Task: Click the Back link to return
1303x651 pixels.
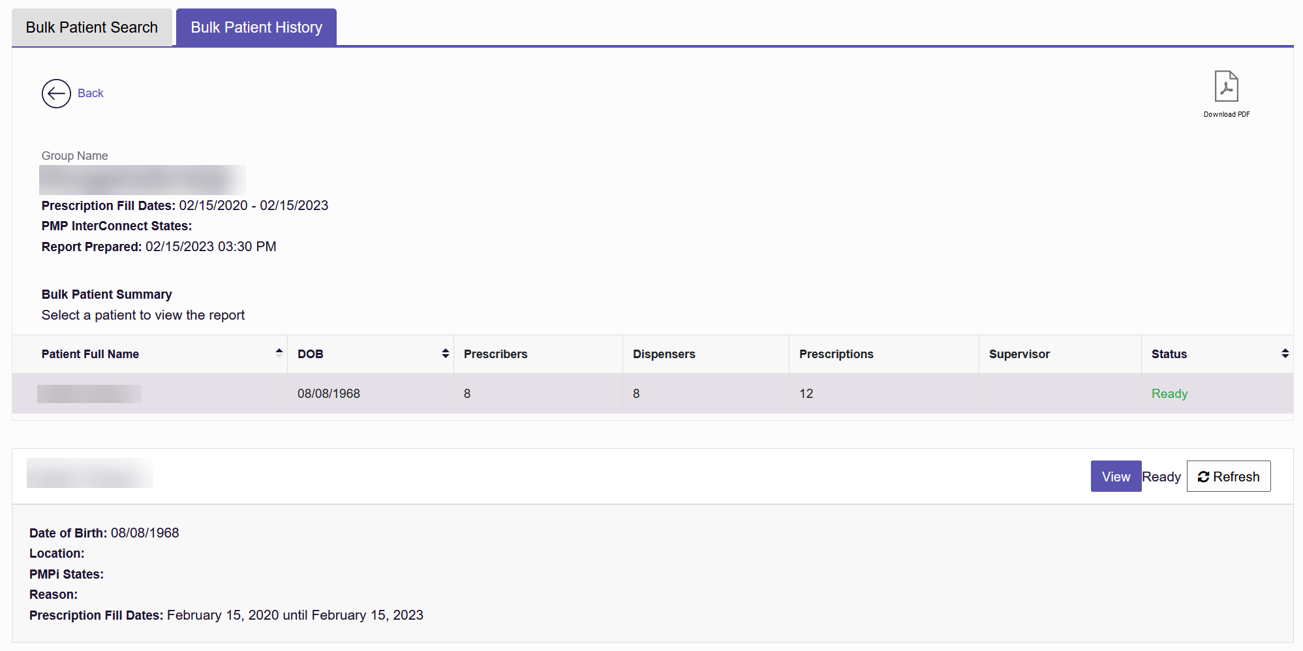Action: pyautogui.click(x=91, y=93)
